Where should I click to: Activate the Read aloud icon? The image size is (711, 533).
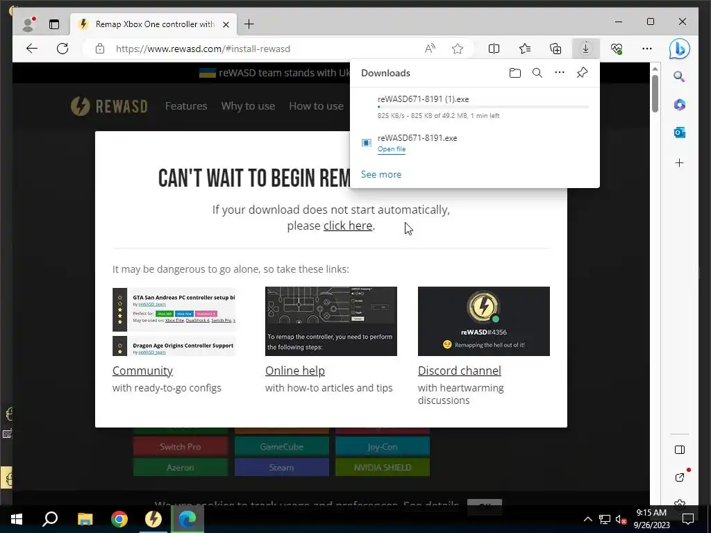click(430, 49)
